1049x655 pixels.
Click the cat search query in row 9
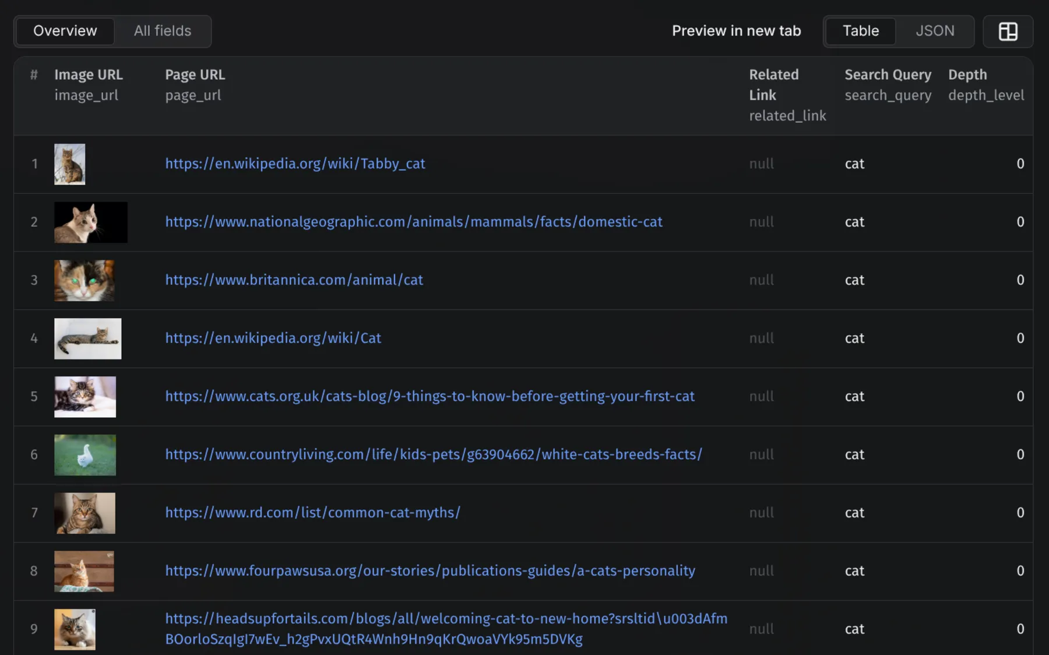pos(854,629)
